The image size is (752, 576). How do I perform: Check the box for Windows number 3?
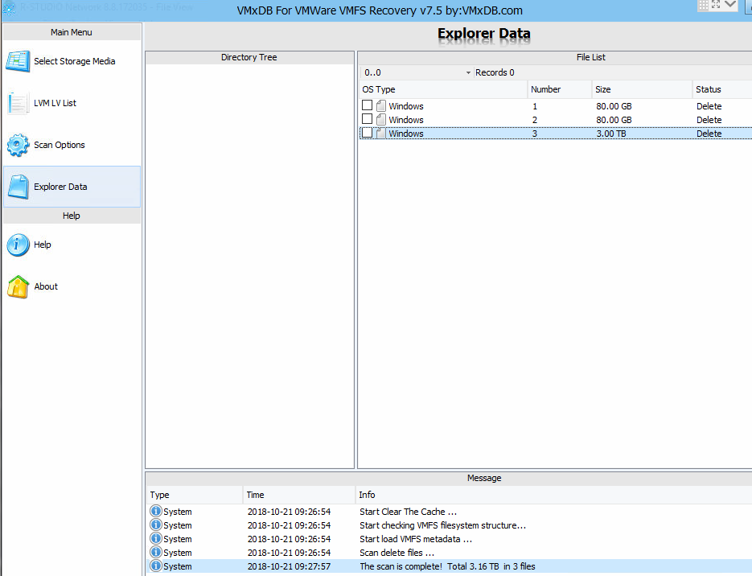(x=367, y=133)
